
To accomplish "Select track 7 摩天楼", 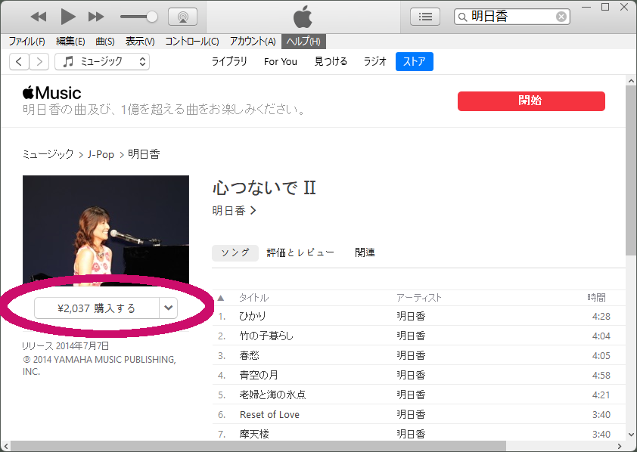I will (x=418, y=433).
